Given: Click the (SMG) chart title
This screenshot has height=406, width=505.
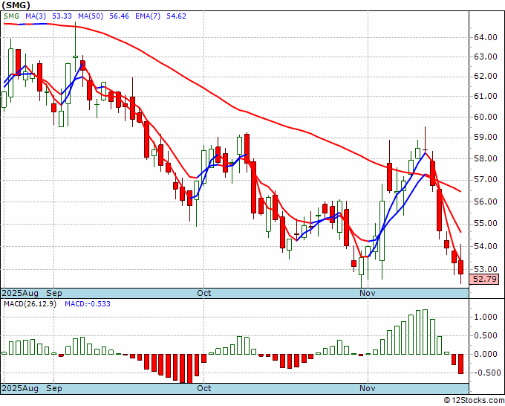Looking at the screenshot, I should click(16, 5).
